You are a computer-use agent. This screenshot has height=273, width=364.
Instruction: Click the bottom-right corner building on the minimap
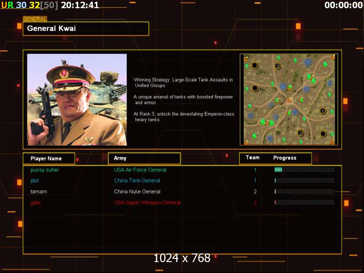click(333, 142)
